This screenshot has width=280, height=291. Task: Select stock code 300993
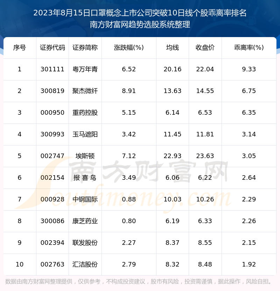pyautogui.click(x=52, y=134)
